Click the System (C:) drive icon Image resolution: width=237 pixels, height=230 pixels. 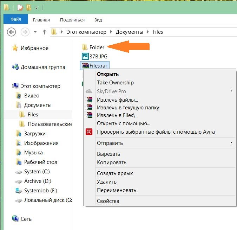click(19, 172)
